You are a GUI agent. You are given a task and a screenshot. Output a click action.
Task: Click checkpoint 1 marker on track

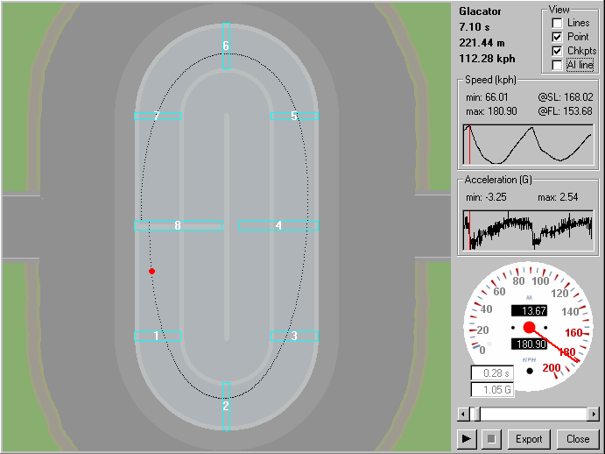(158, 336)
